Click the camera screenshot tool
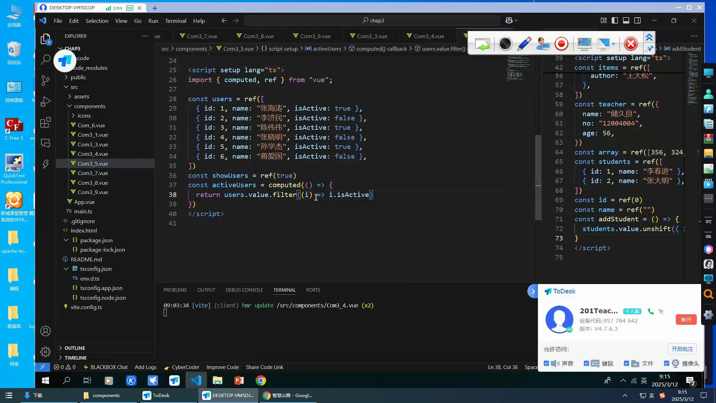Image resolution: width=716 pixels, height=403 pixels. pyautogui.click(x=505, y=44)
